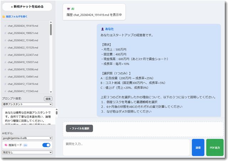Click the 月売上：500万円 line

coord(114,50)
